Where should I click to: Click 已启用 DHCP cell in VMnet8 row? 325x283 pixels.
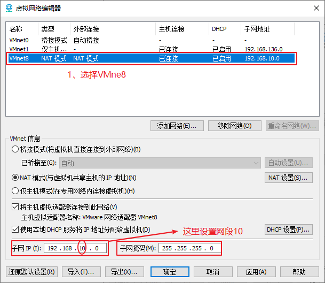point(221,58)
